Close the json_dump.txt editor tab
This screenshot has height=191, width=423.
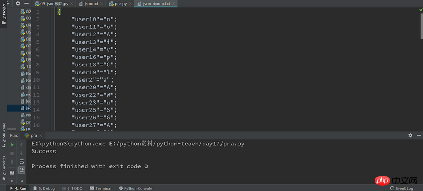click(173, 4)
